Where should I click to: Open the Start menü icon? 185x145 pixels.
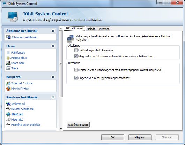(x=8, y=63)
